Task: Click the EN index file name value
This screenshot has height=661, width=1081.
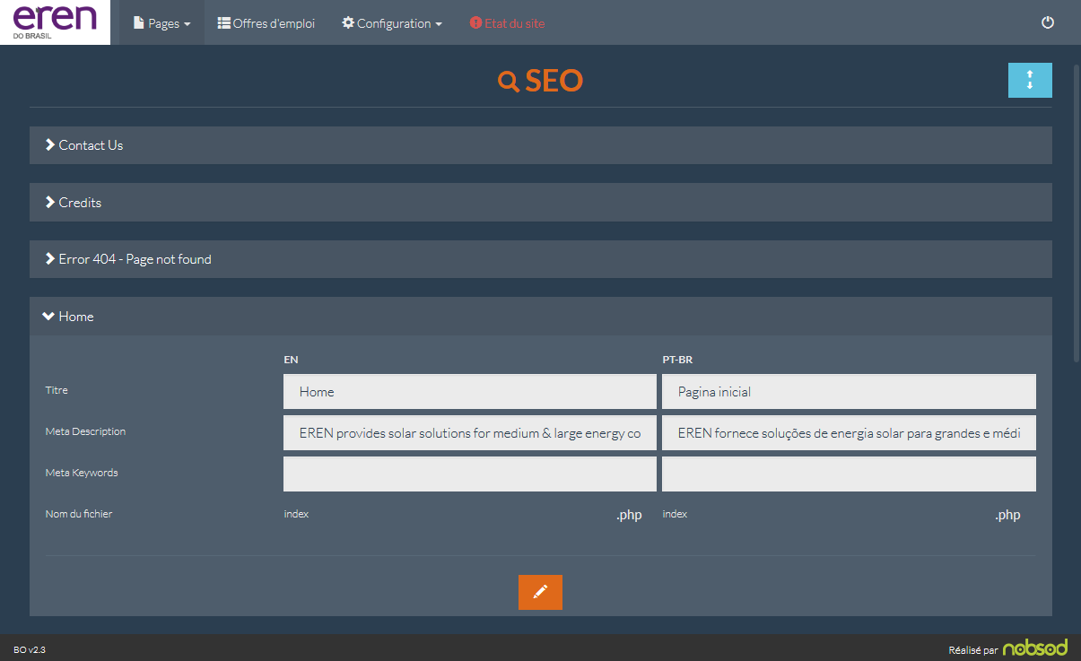Action: pos(296,514)
